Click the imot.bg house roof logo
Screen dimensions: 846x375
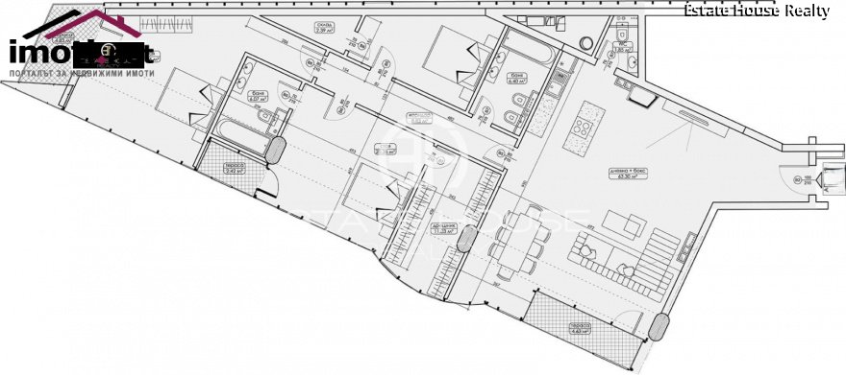pyautogui.click(x=81, y=24)
